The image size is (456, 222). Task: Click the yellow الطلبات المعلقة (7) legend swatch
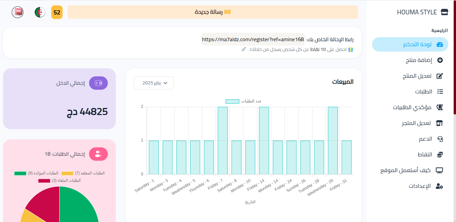tap(67, 173)
